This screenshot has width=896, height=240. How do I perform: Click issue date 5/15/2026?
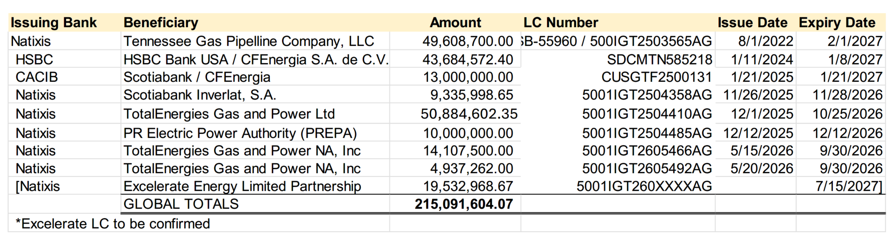762,151
